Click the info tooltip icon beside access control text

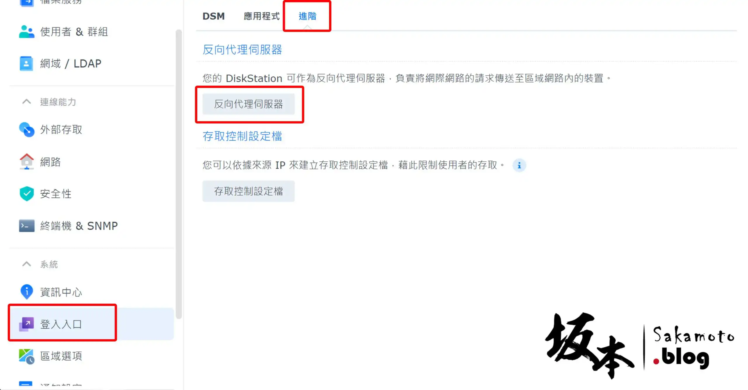coord(519,166)
